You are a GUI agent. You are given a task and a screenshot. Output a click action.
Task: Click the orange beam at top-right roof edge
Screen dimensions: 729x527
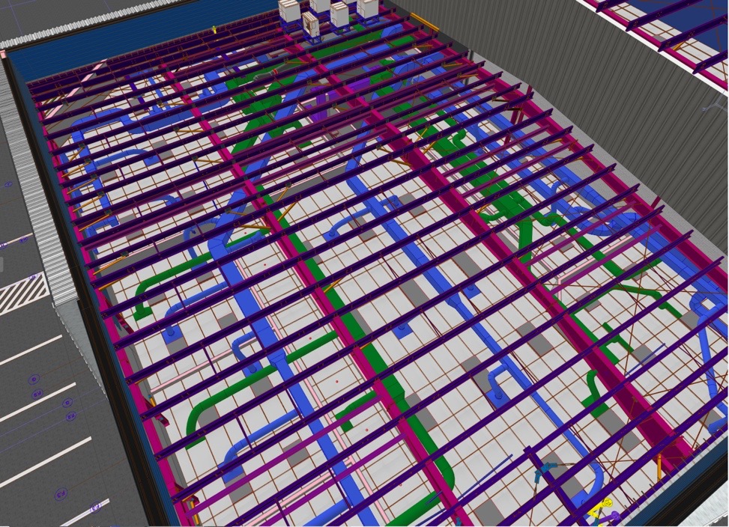424,22
